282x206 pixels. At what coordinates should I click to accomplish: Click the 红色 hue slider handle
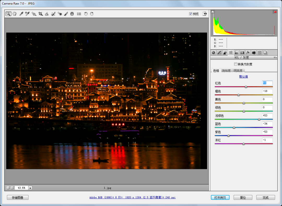[x=246, y=87]
